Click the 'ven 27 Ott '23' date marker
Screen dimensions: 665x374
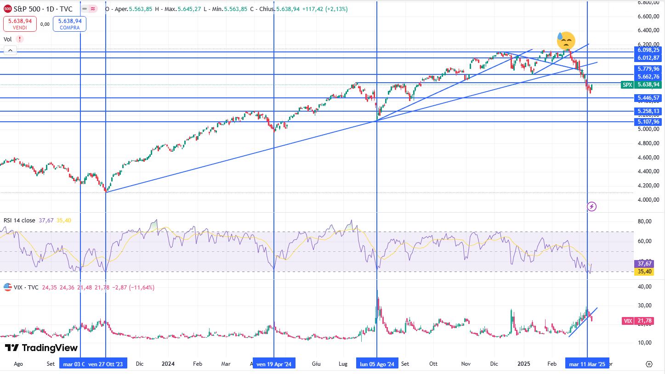tap(106, 364)
